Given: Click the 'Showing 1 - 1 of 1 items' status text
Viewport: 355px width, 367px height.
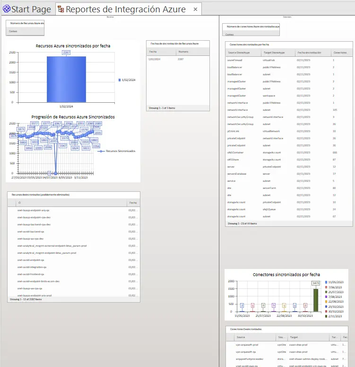Looking at the screenshot, I should (162, 108).
